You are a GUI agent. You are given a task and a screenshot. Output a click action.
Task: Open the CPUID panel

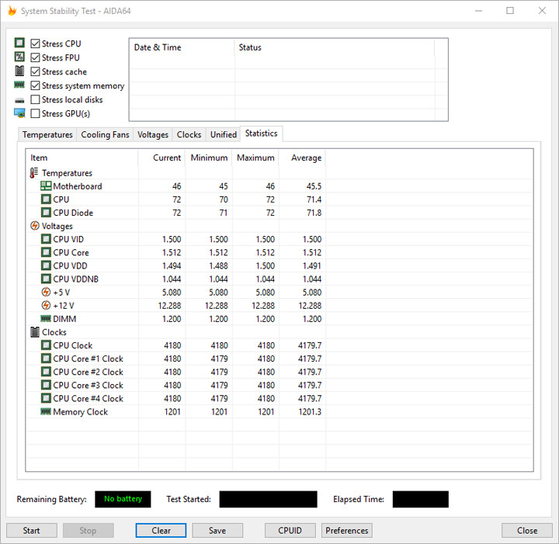pyautogui.click(x=290, y=531)
